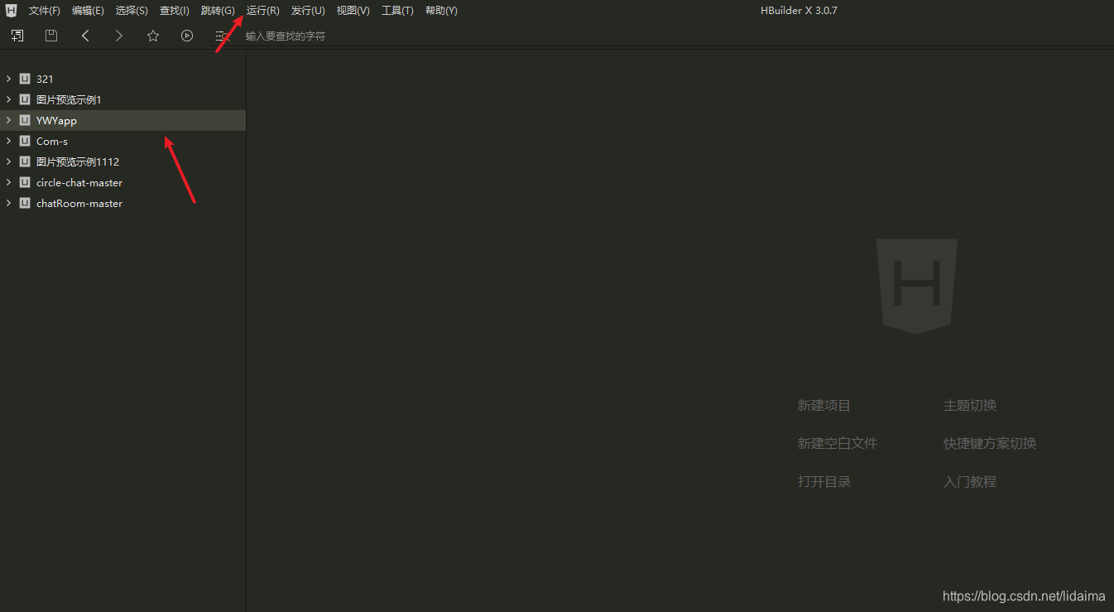Screen dimensions: 1114x612
Task: Select the 图片预览示例1112 project name
Action: coord(78,161)
